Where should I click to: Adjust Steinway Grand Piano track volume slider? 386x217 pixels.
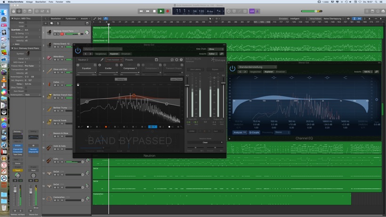tap(74, 34)
